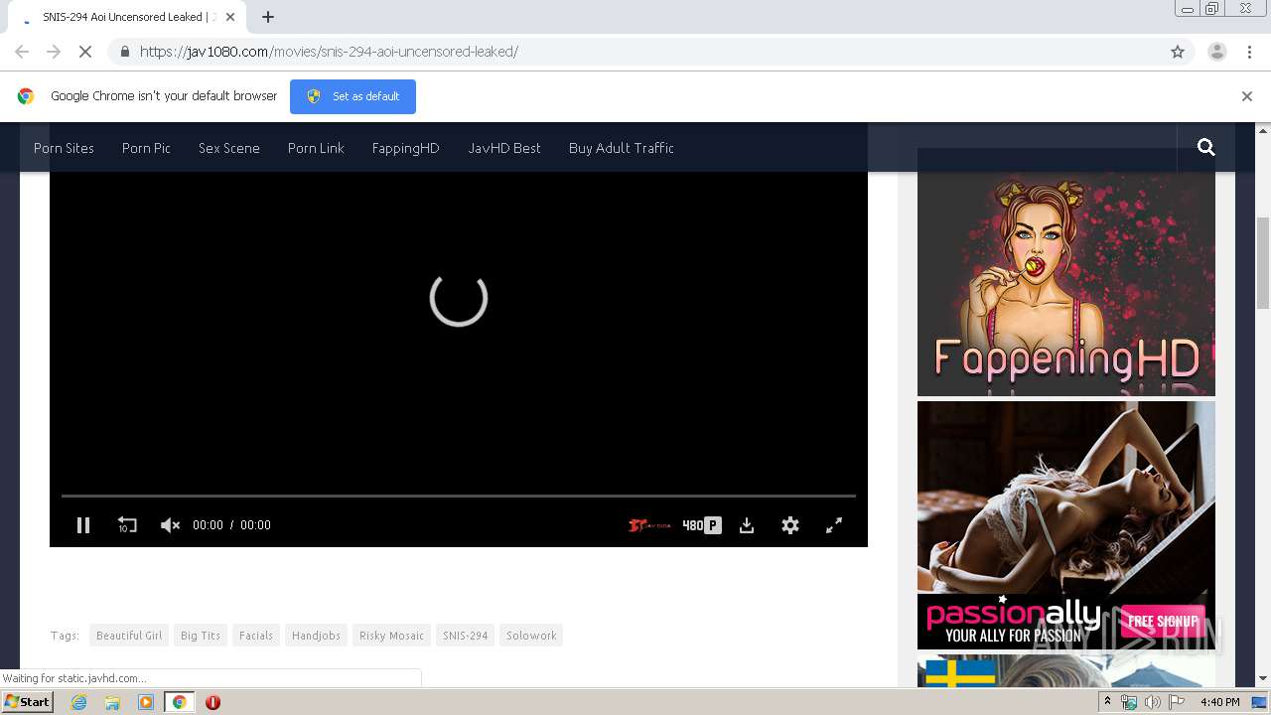Open the Sex Scene menu item
1271x715 pixels.
[228, 148]
